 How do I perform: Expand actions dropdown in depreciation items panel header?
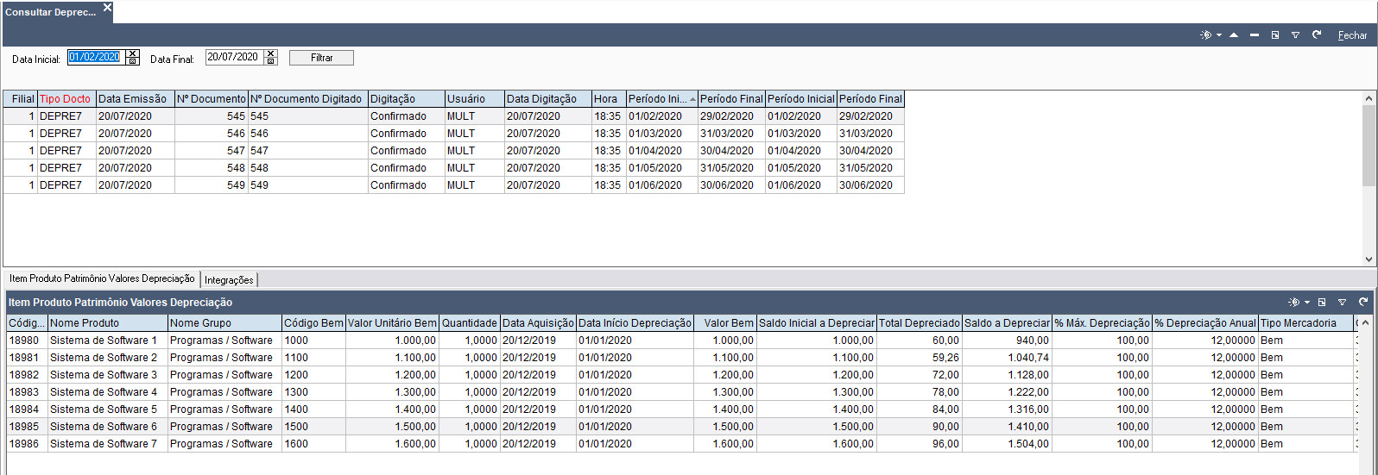pyautogui.click(x=1307, y=303)
